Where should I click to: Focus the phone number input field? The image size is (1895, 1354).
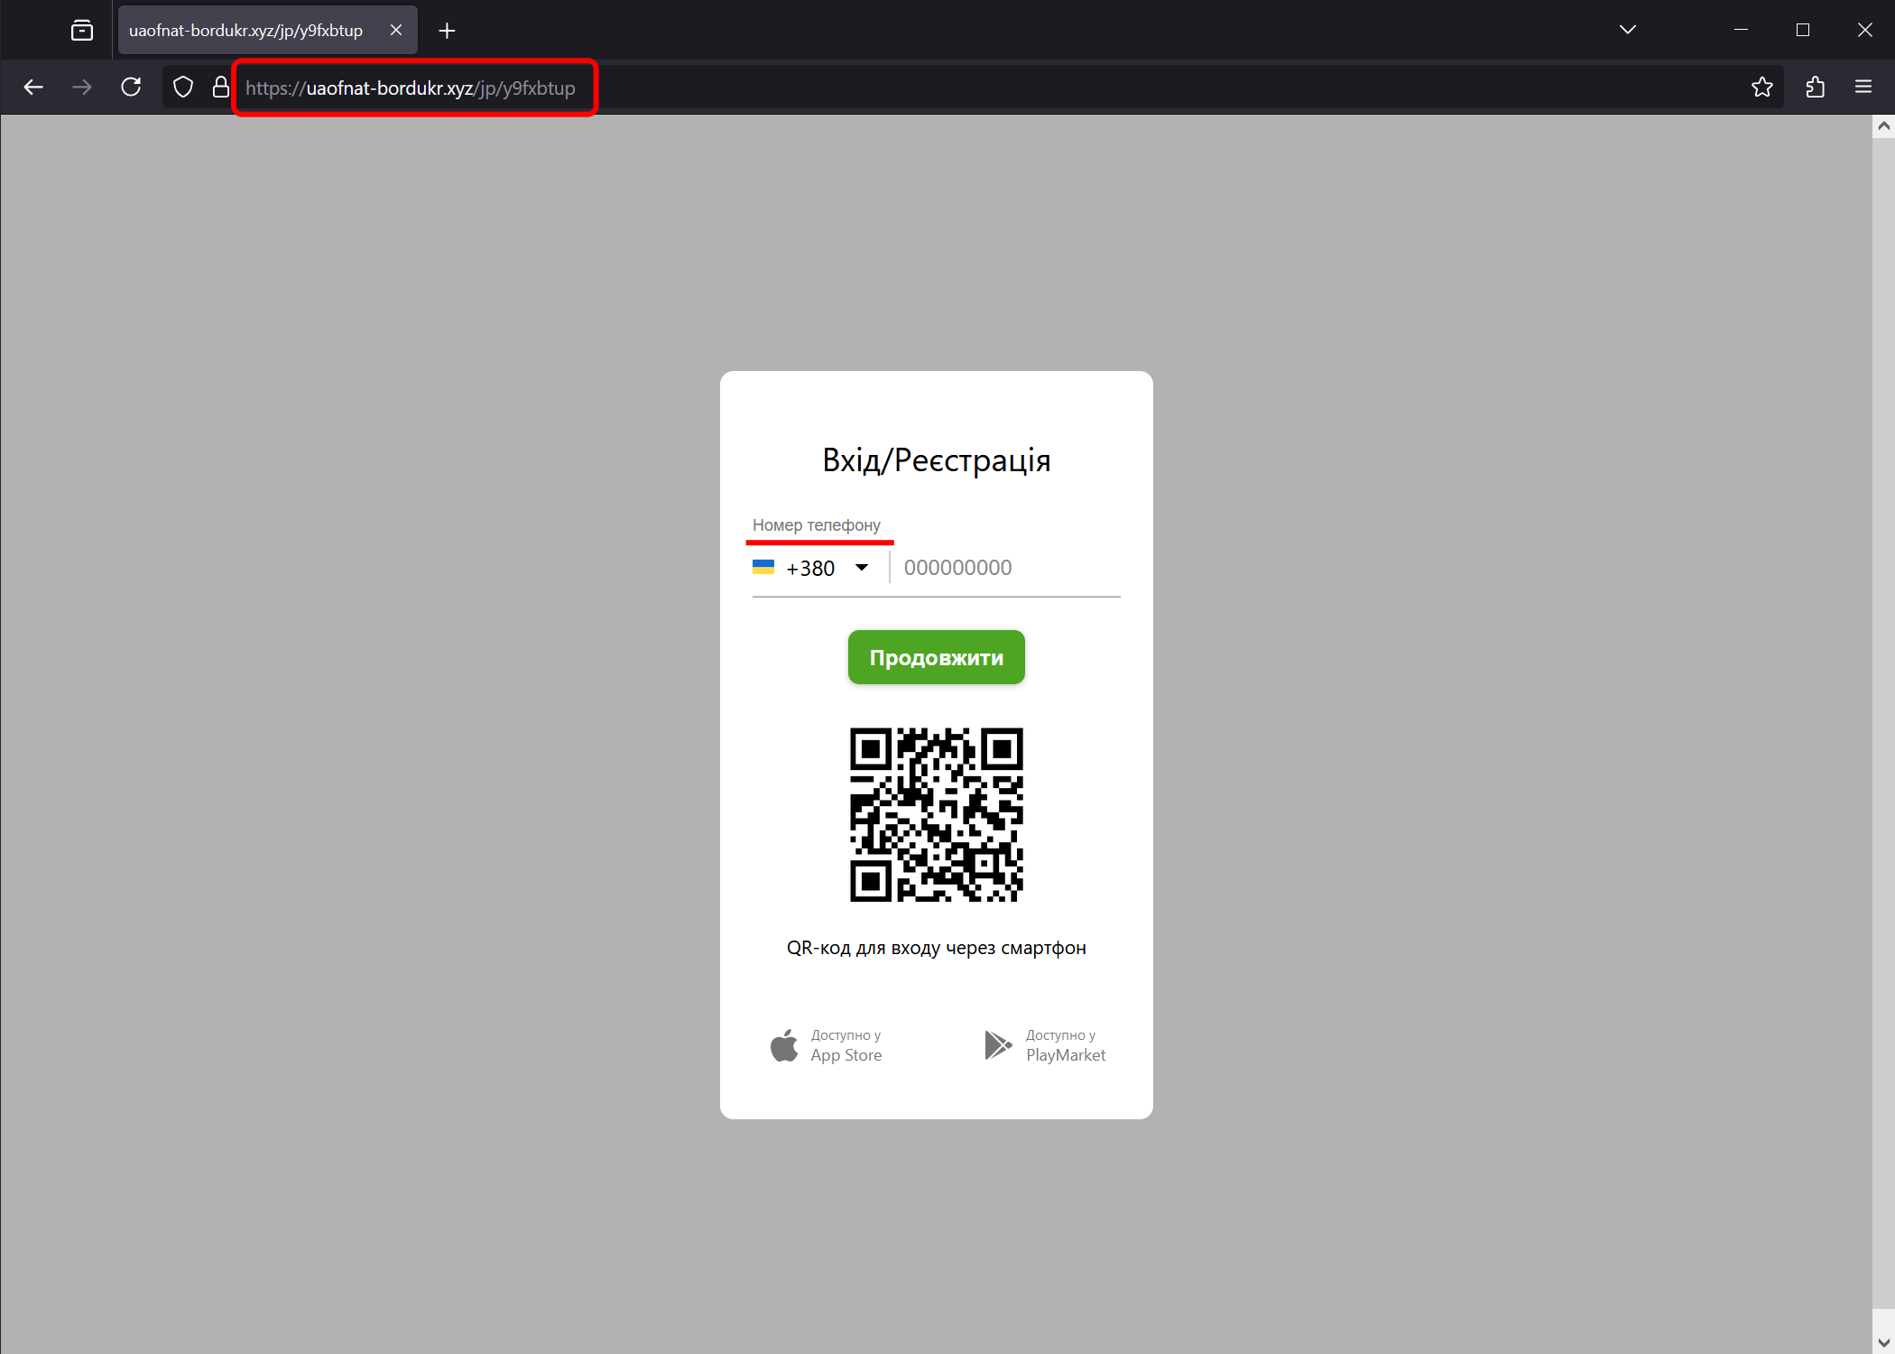(x=1011, y=568)
